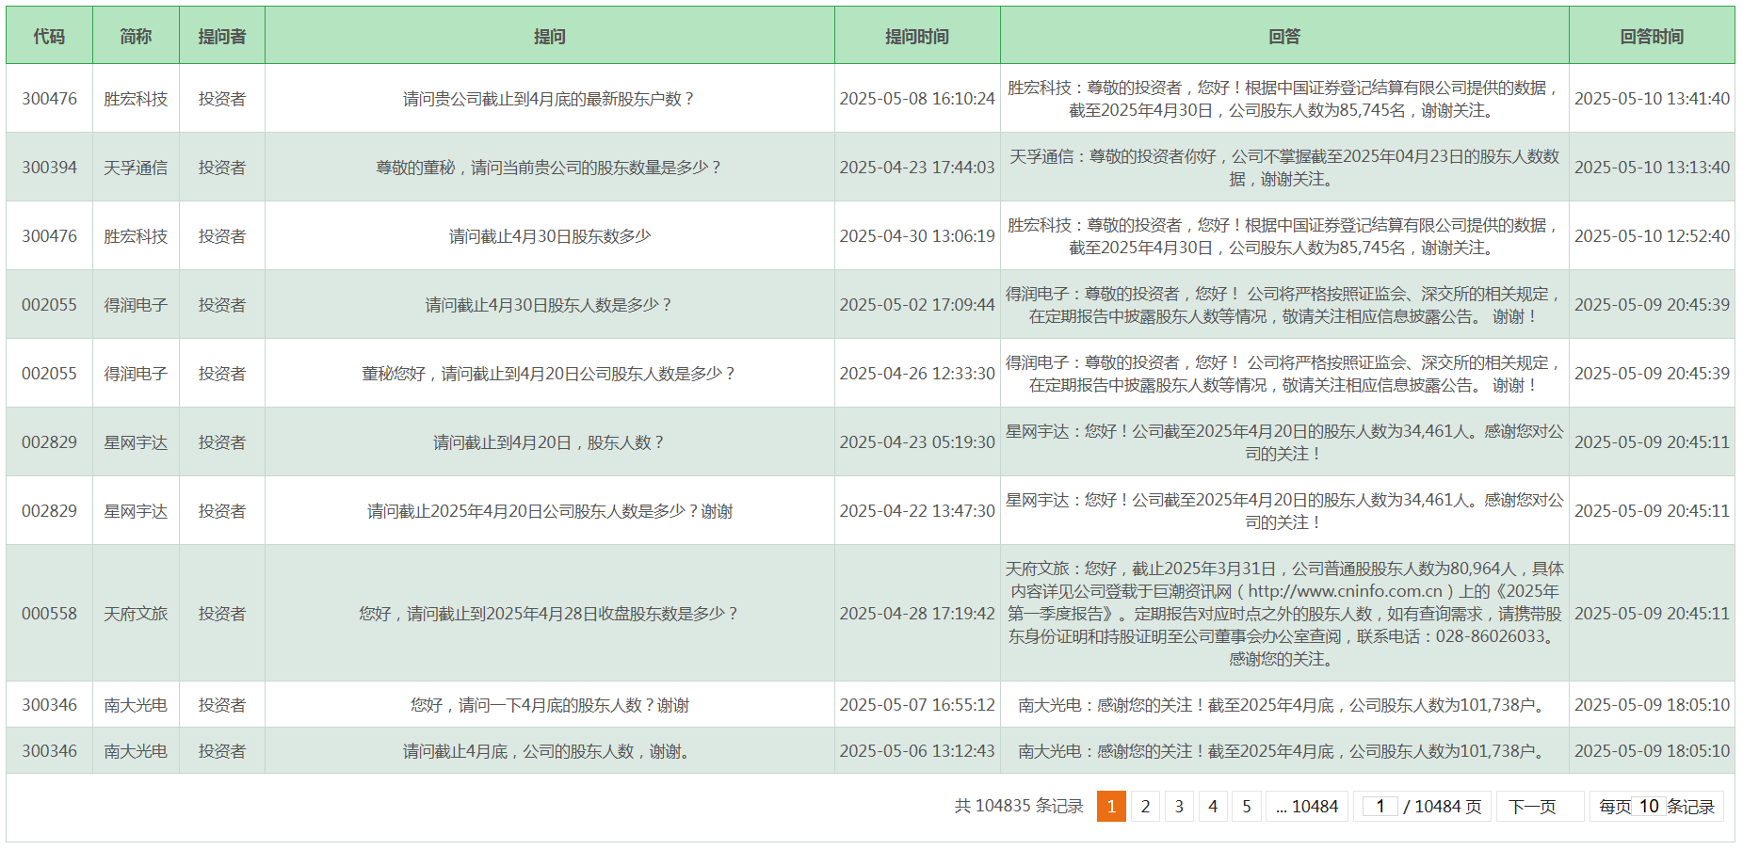The height and width of the screenshot is (850, 1743).
Task: Click question time 2025-04-23 17:44:03
Action: click(917, 168)
